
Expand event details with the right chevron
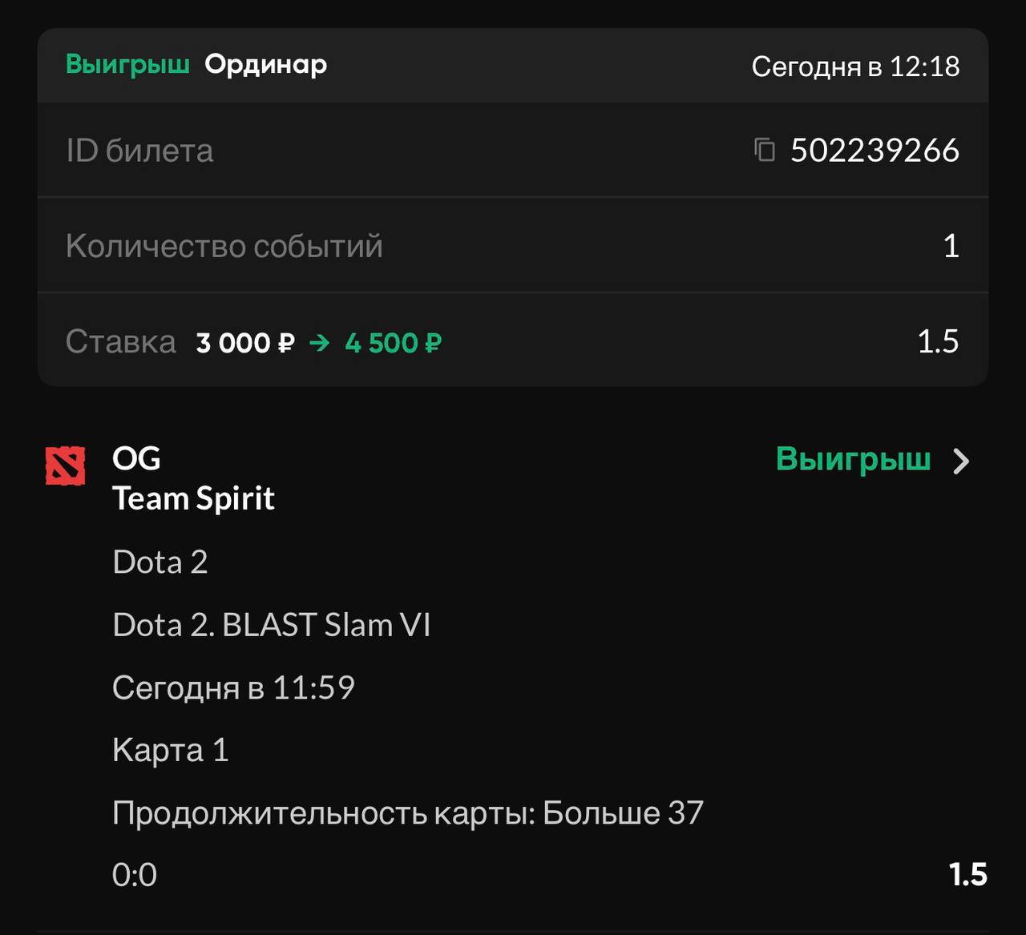point(961,461)
